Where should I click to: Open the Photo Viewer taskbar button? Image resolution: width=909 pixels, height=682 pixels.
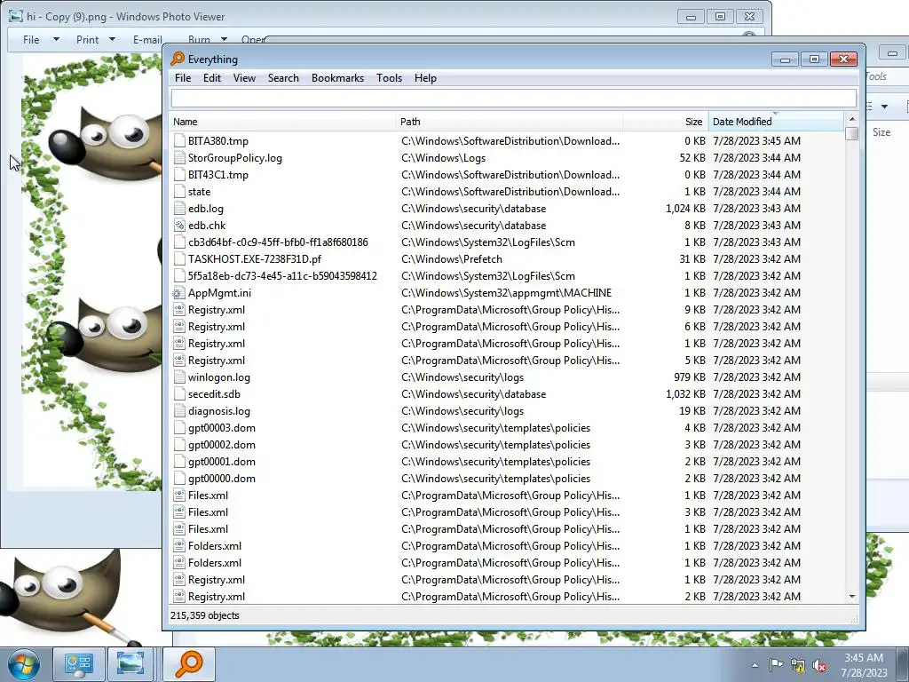click(130, 664)
